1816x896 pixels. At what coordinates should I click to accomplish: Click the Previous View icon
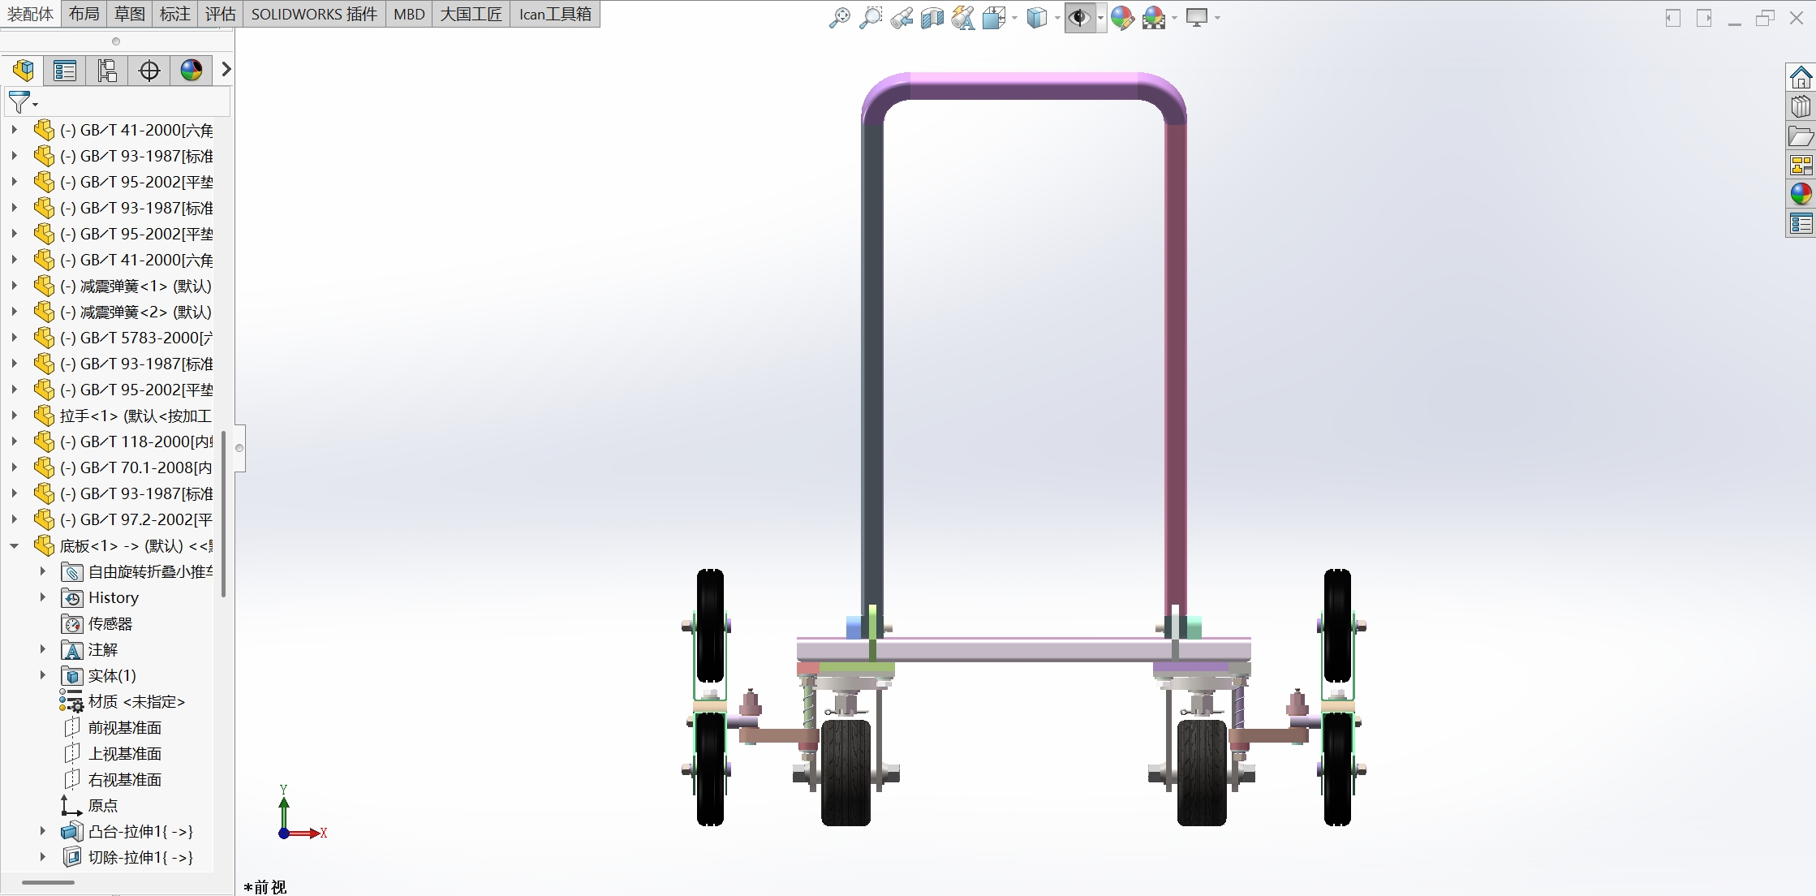click(x=902, y=18)
